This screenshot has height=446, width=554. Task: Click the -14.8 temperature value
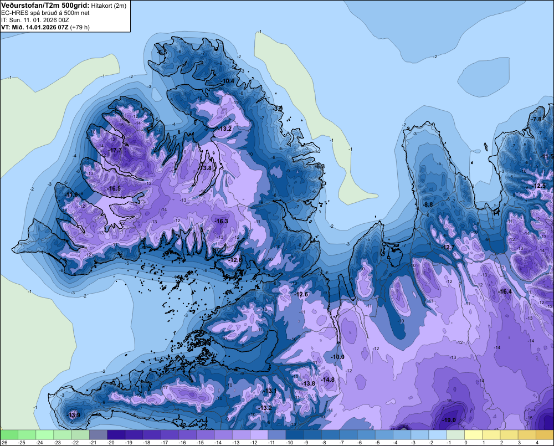(328, 380)
